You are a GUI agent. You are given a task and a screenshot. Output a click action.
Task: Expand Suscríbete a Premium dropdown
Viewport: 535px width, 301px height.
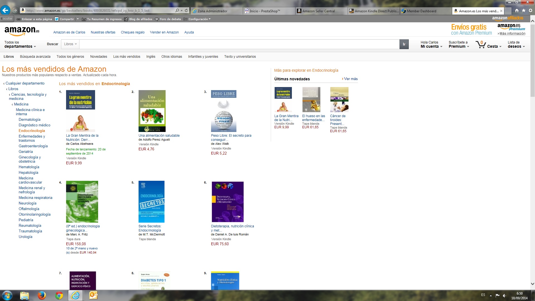(459, 44)
